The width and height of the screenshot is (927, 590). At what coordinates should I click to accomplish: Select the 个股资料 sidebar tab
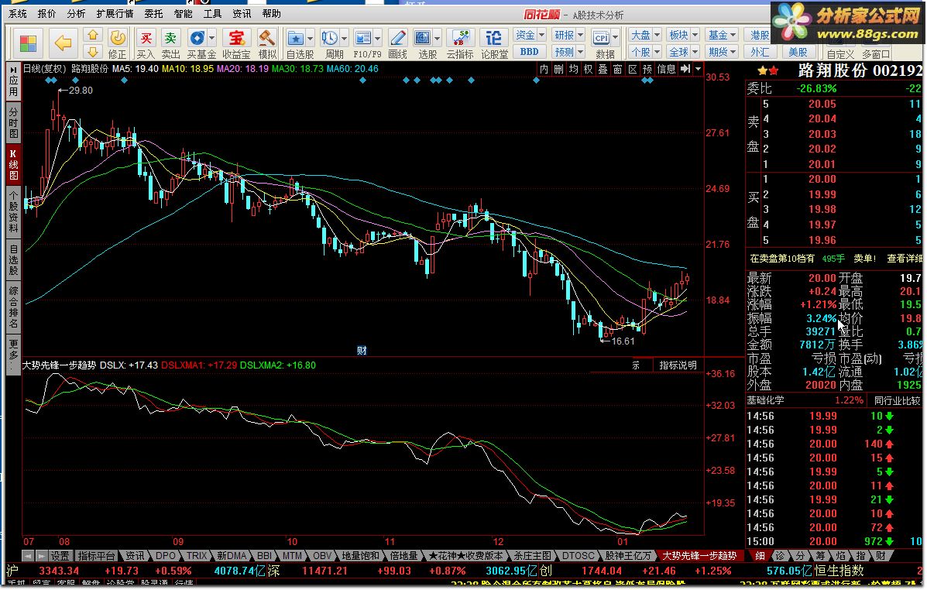coord(13,211)
